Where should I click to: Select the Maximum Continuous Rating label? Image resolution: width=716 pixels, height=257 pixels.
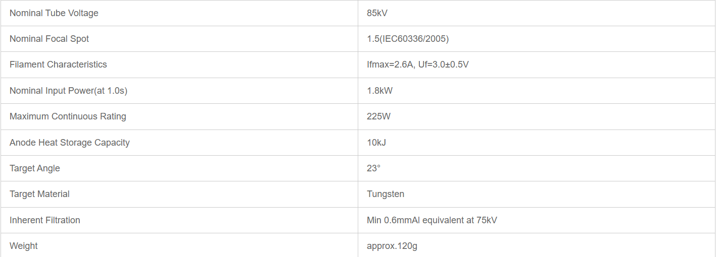tap(68, 116)
